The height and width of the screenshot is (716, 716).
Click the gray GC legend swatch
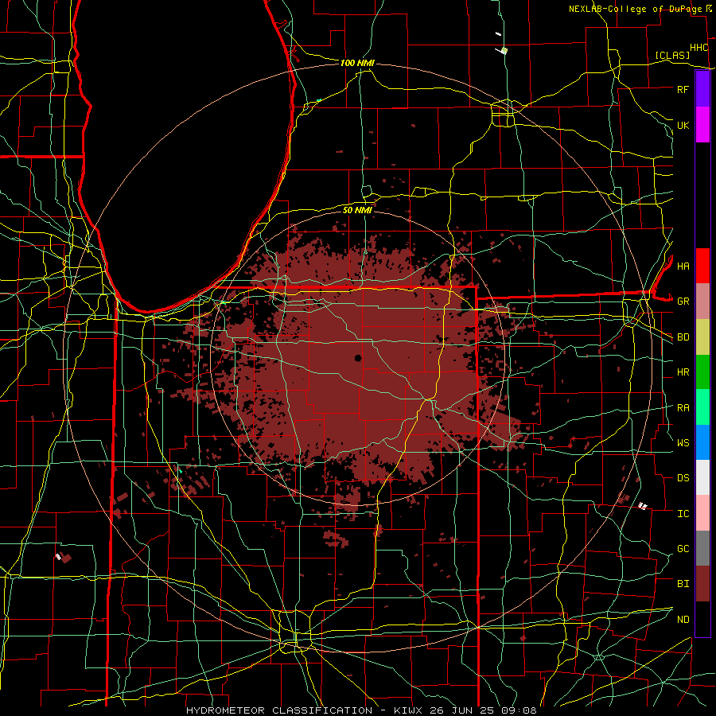pyautogui.click(x=702, y=548)
